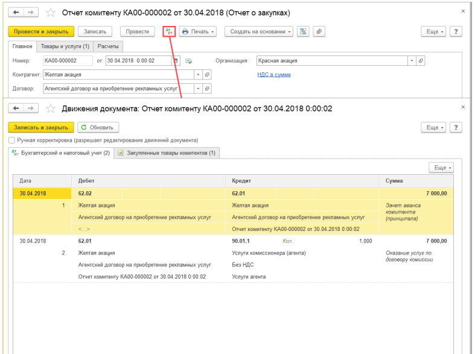Image resolution: width=475 pixels, height=354 pixels.
Task: Enable Ручная корректировка checkbox
Action: [x=12, y=140]
